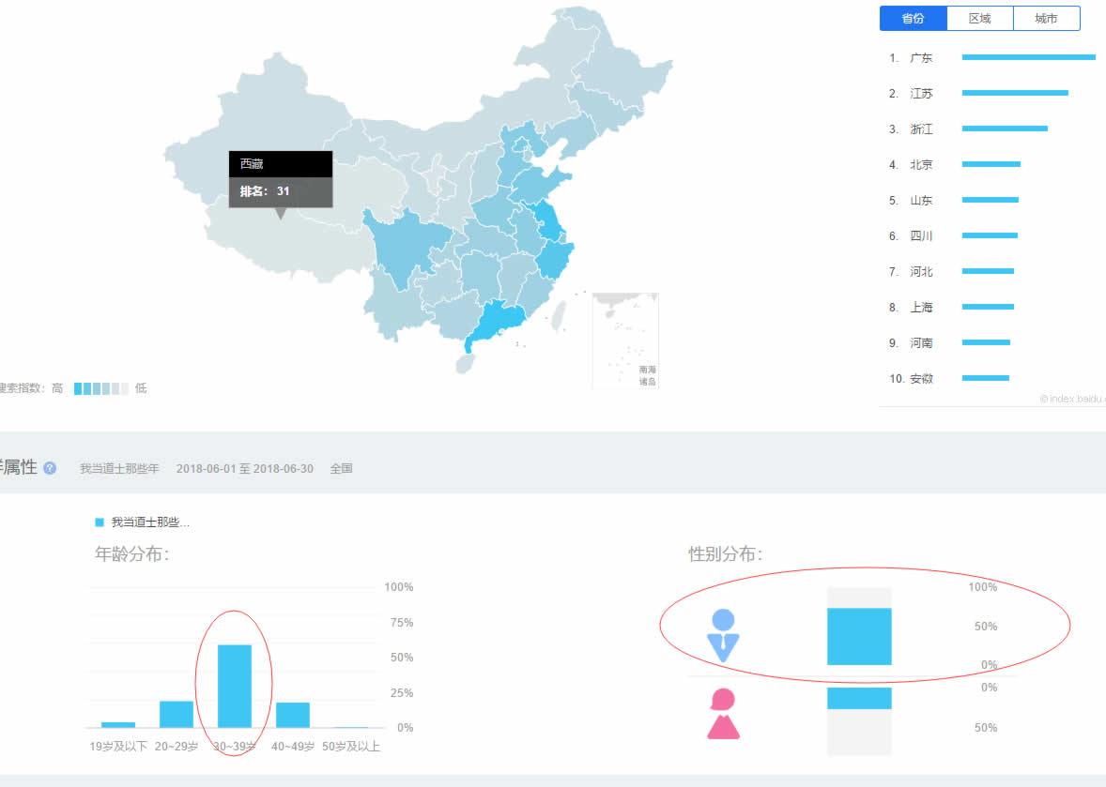Viewport: 1106px width, 787px height.
Task: Click the female gender icon
Action: (723, 714)
